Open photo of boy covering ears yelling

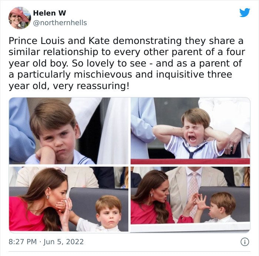tap(190, 131)
